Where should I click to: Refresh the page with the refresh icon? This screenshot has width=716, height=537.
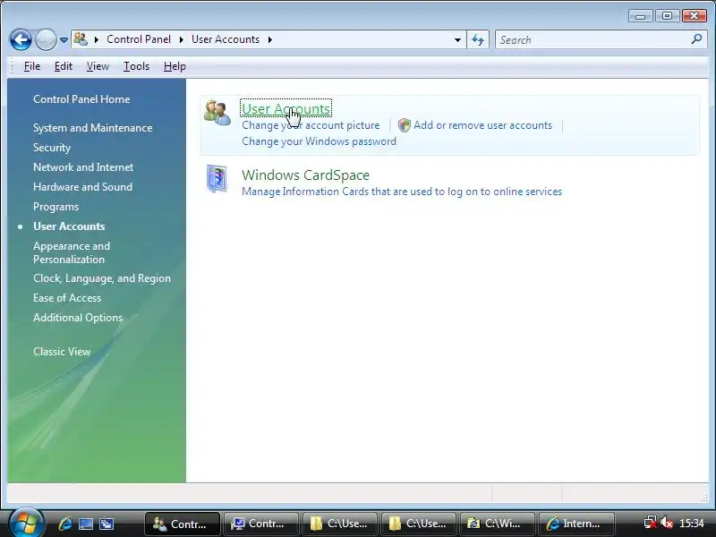pyautogui.click(x=478, y=39)
